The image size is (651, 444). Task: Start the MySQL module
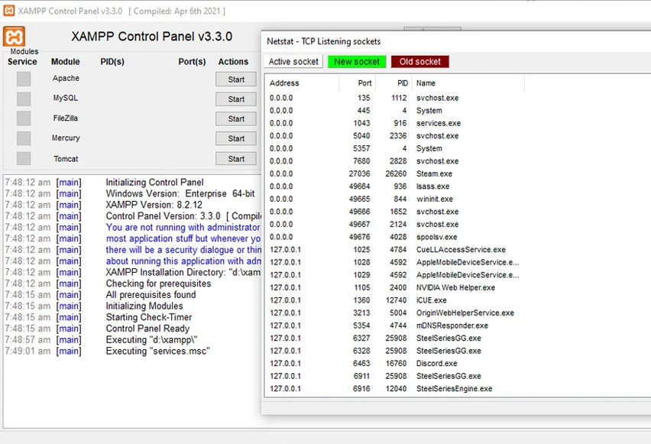235,99
